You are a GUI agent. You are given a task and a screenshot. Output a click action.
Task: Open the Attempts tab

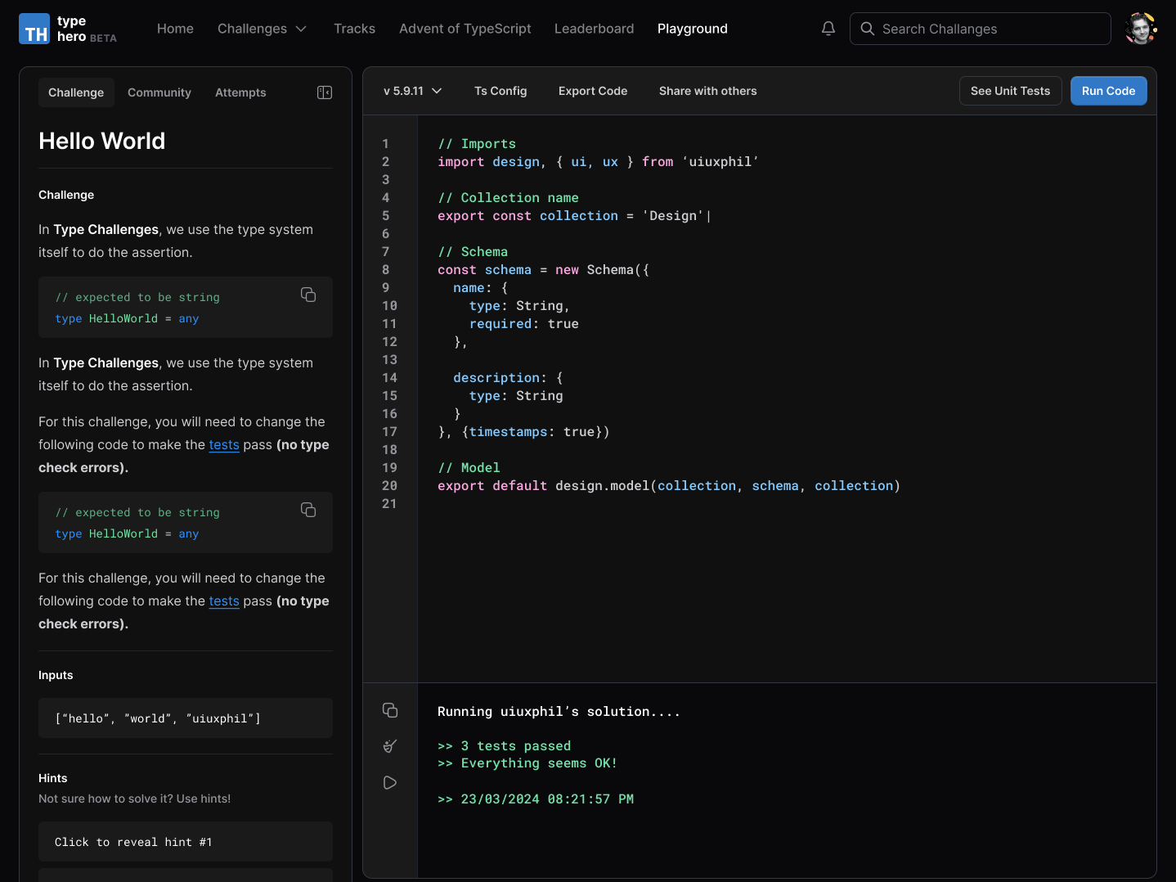pos(240,92)
